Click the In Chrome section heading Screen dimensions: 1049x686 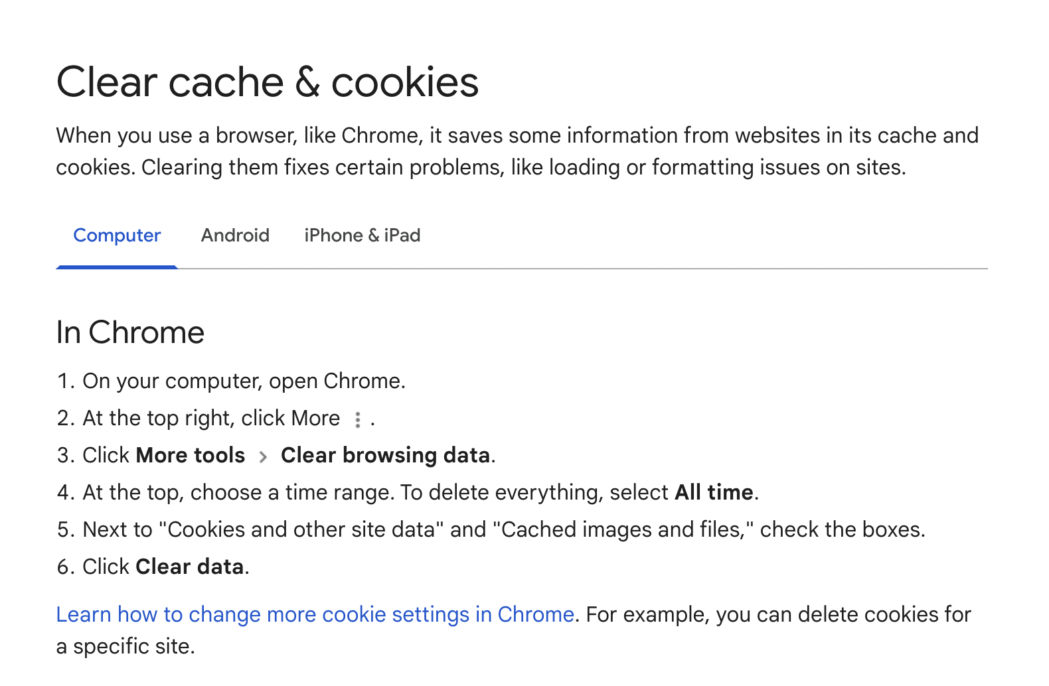[130, 332]
